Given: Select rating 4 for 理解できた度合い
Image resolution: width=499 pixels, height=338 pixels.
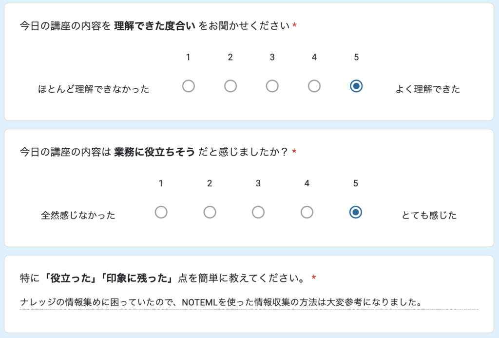Looking at the screenshot, I should (314, 86).
